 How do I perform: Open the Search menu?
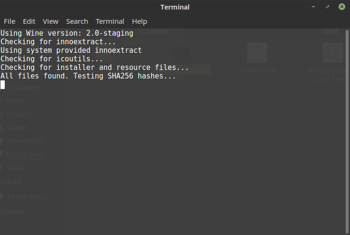tap(77, 21)
